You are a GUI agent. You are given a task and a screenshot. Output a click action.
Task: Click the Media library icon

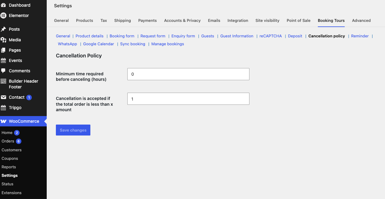click(x=3, y=40)
